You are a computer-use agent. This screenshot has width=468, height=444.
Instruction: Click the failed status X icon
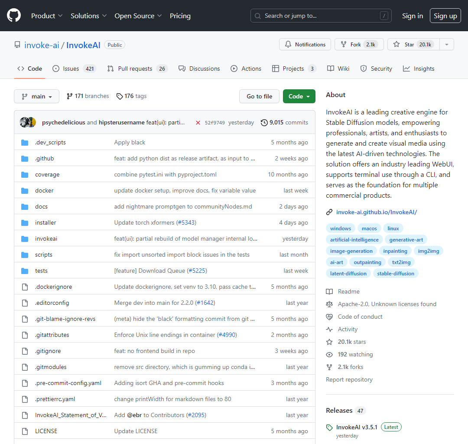pos(198,123)
